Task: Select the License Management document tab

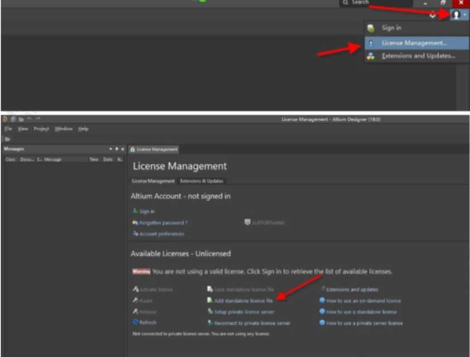Action: (x=154, y=149)
